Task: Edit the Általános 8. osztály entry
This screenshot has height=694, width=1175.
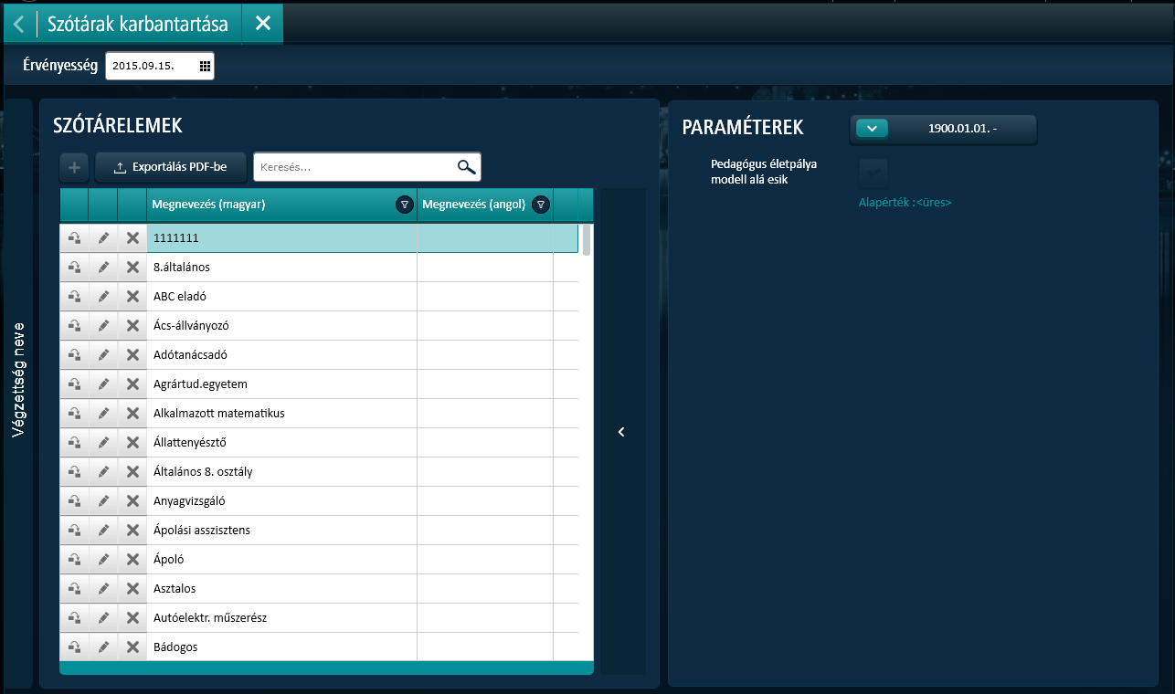Action: click(x=103, y=472)
